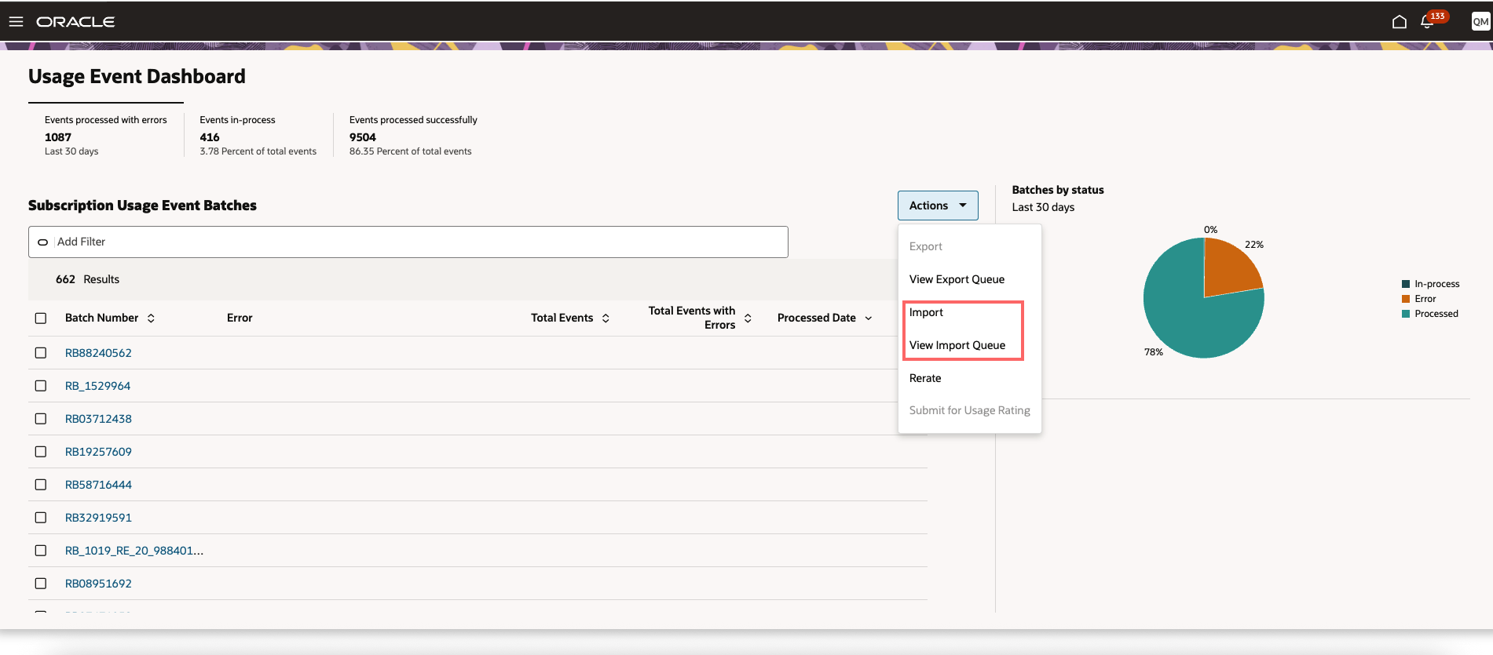The height and width of the screenshot is (655, 1493).
Task: Collapse the Actions dropdown button
Action: [x=938, y=206]
